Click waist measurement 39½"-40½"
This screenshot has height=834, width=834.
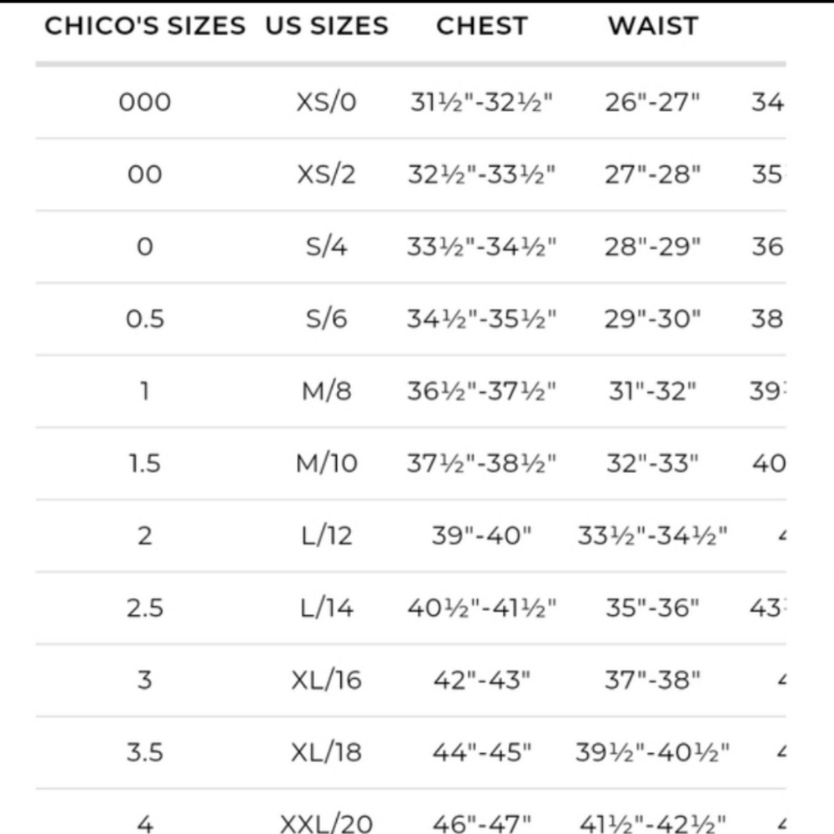click(653, 752)
